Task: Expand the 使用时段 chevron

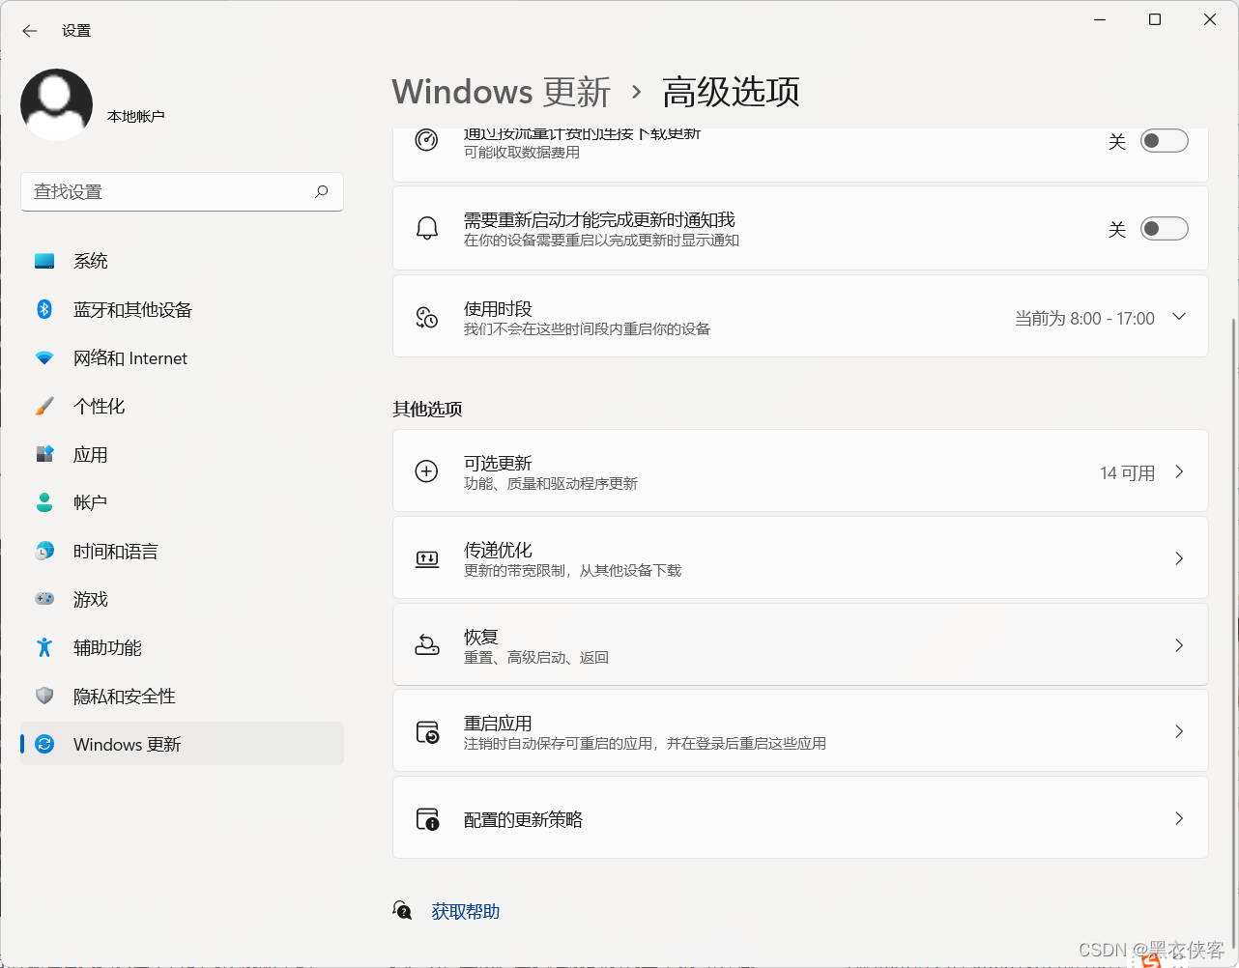Action: click(1179, 317)
